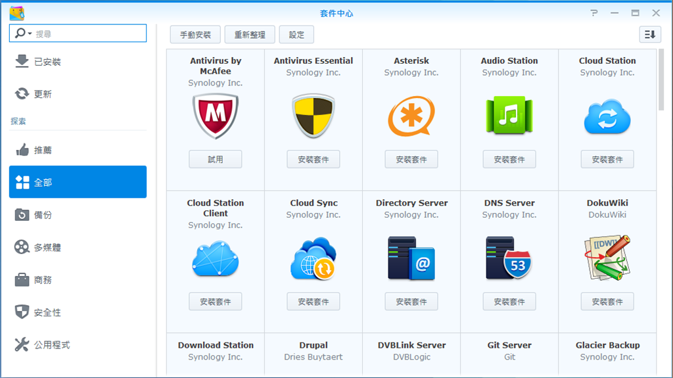
Task: Install the DNS Server package
Action: [509, 302]
